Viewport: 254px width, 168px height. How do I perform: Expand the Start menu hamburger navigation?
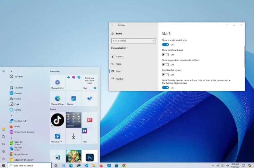point(4,71)
